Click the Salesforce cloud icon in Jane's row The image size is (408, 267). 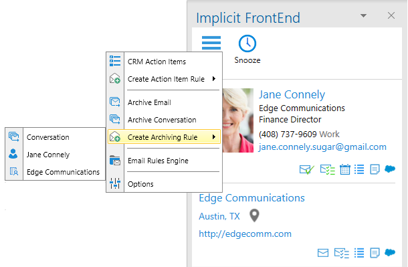click(390, 169)
